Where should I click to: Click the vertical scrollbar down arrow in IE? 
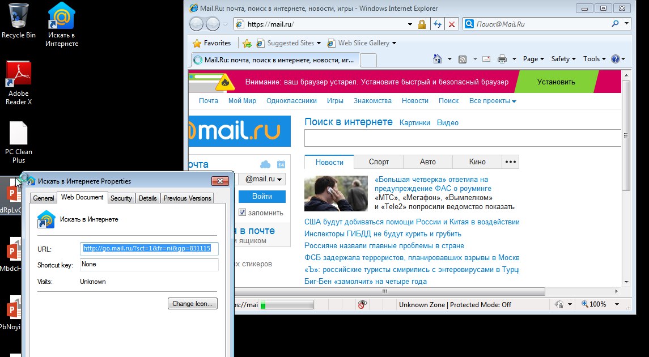click(626, 282)
